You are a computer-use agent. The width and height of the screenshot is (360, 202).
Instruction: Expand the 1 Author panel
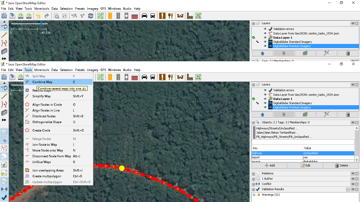254,179
